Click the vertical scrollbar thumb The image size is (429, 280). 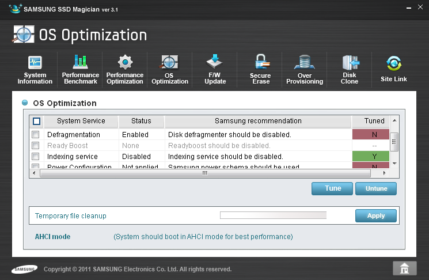click(394, 142)
